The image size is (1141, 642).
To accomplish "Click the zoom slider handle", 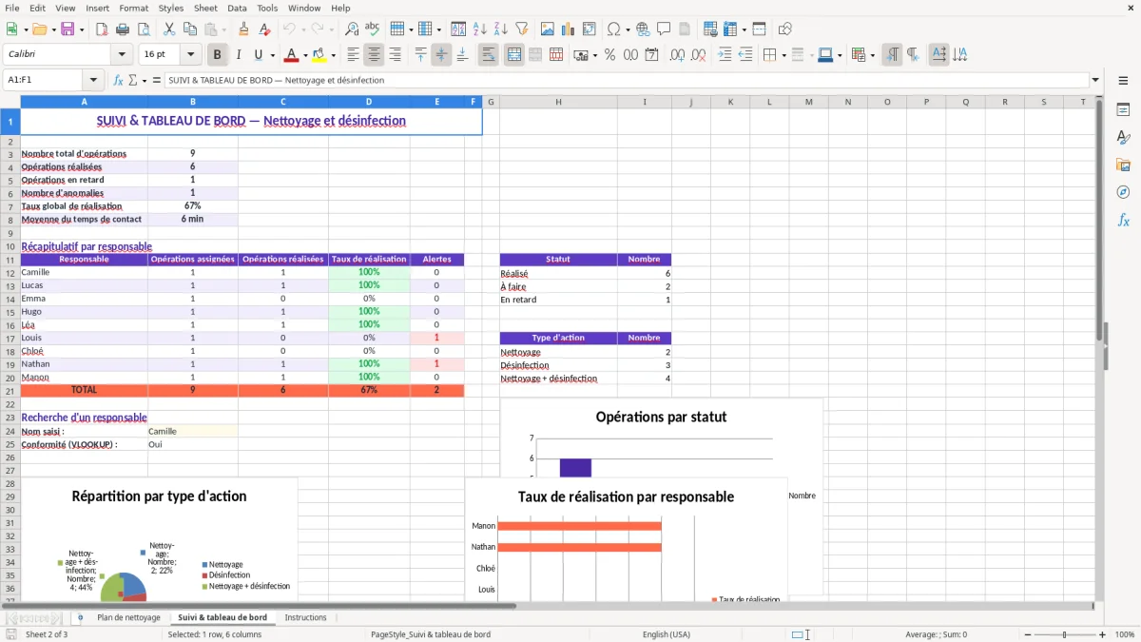I will click(1065, 634).
